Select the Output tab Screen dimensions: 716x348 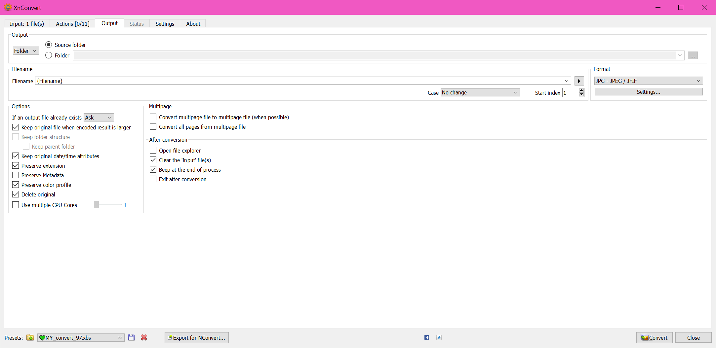109,23
